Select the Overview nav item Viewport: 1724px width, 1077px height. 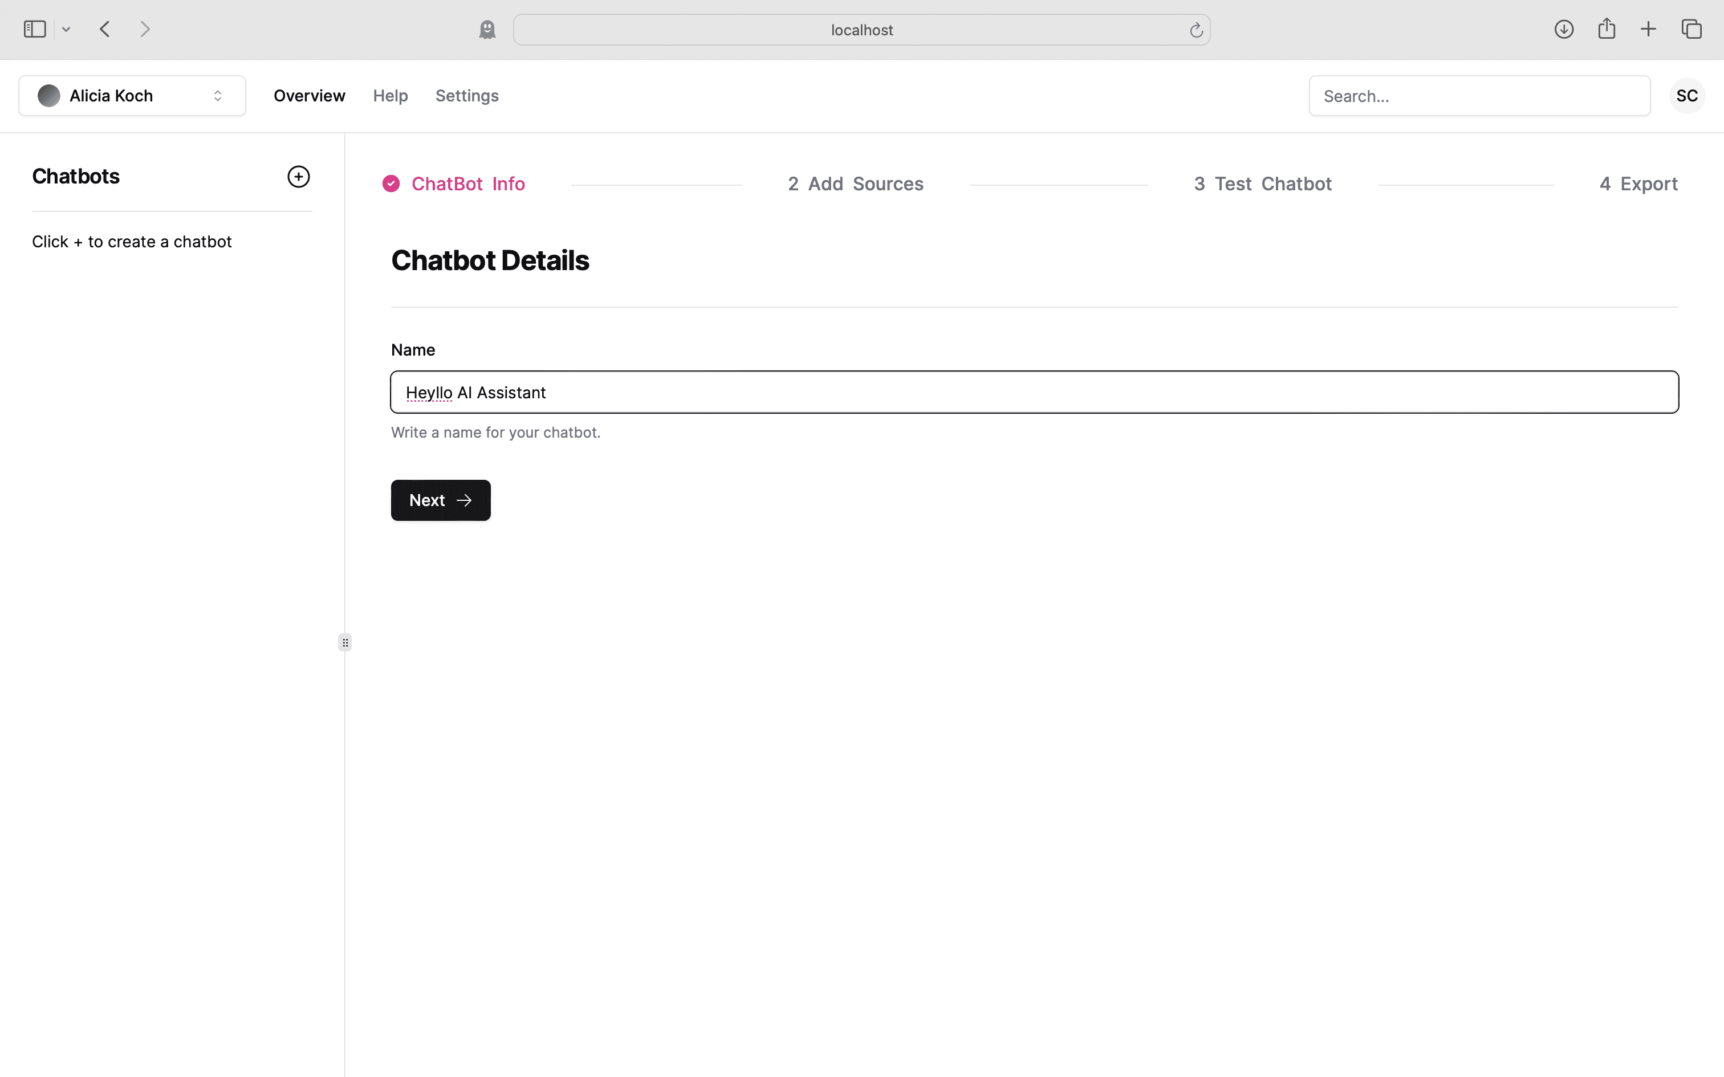pos(309,96)
